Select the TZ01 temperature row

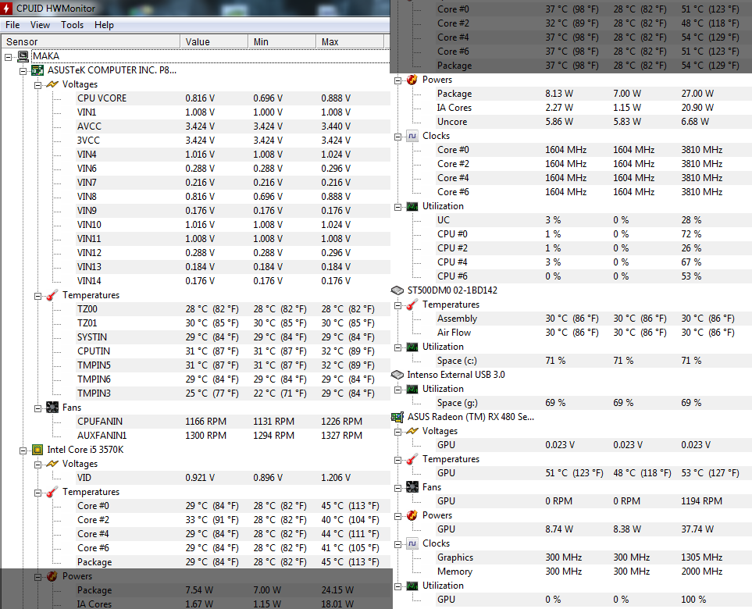click(233, 323)
